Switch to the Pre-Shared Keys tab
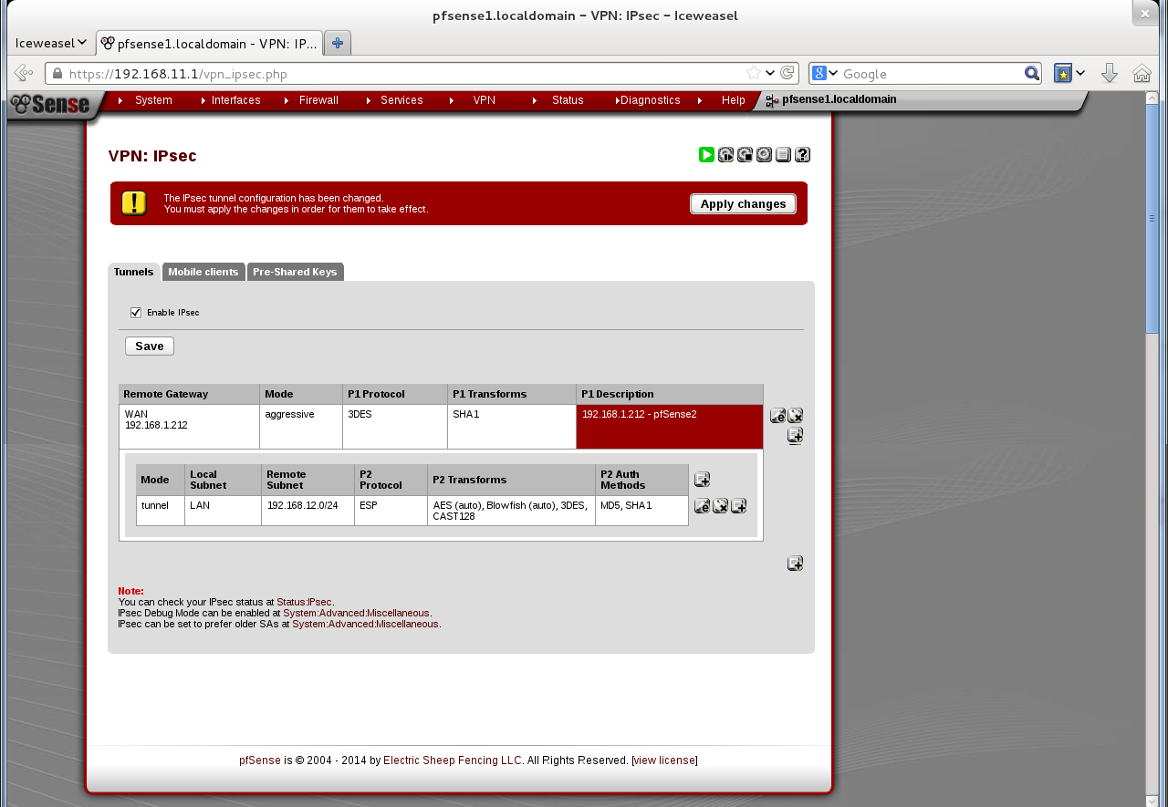The image size is (1168, 807). point(295,272)
